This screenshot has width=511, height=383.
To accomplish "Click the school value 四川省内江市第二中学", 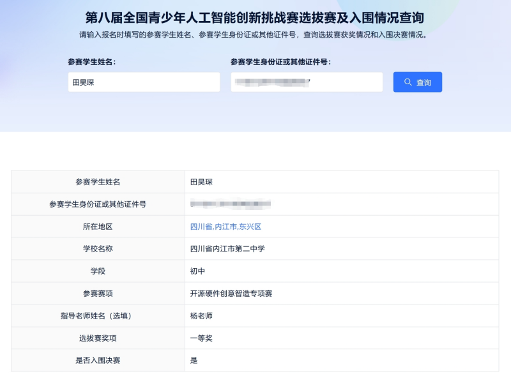I will (x=226, y=248).
